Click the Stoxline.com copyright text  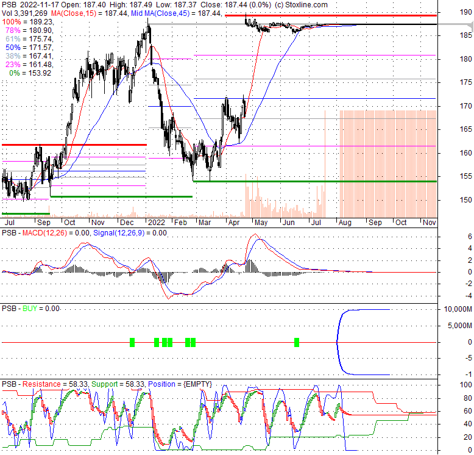pos(294,4)
